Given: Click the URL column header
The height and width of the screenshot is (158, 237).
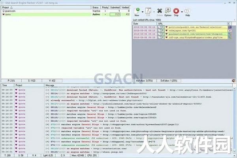Looking at the screenshot, I should 192,24.
